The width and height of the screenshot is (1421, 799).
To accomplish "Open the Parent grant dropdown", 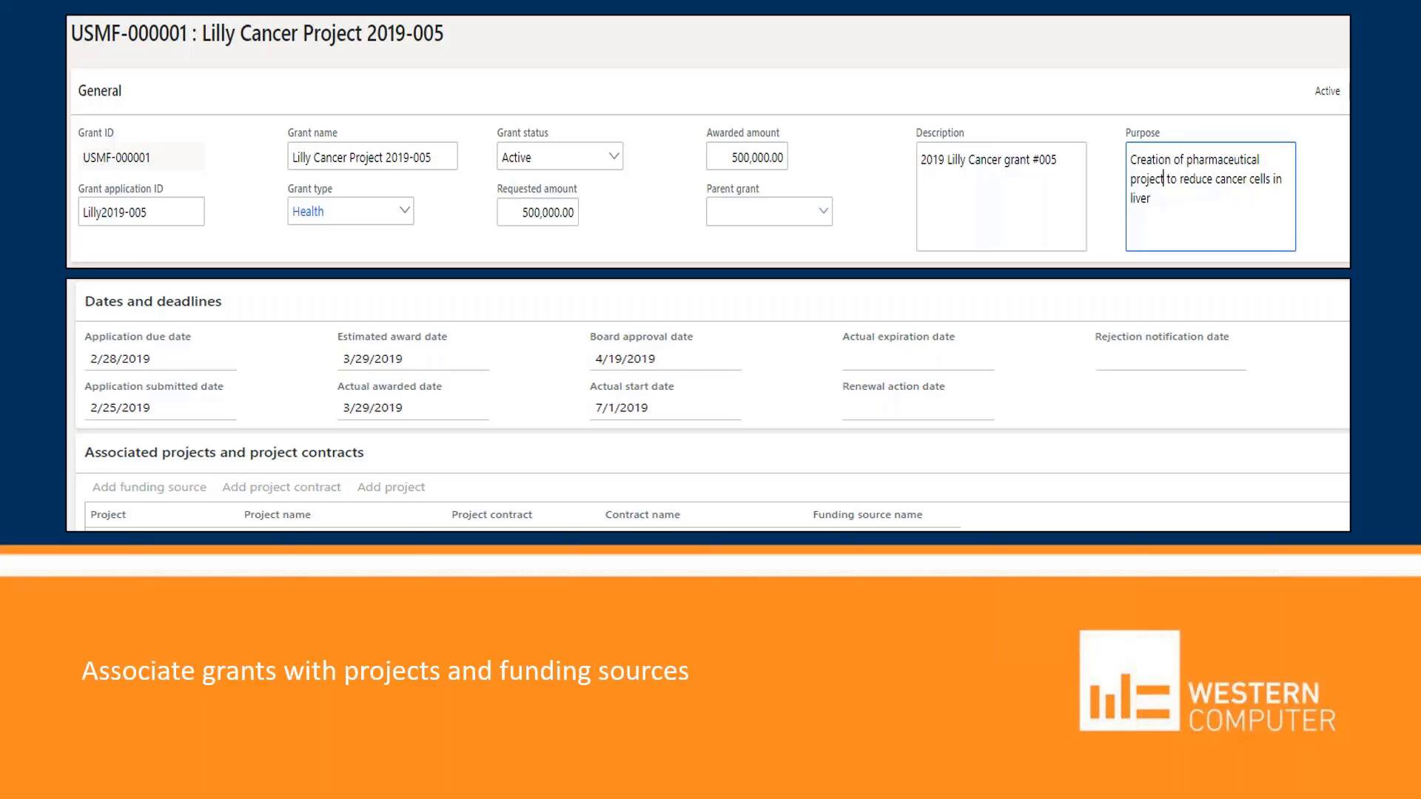I will click(x=822, y=212).
